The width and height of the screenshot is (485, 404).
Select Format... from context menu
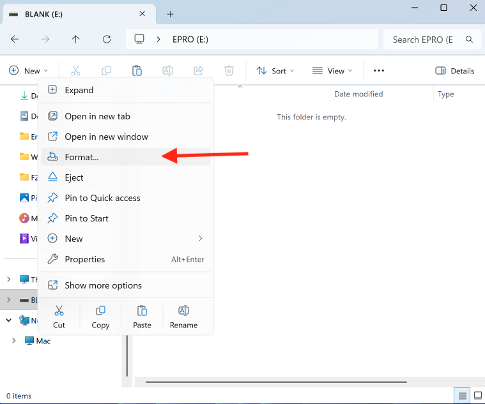[82, 157]
